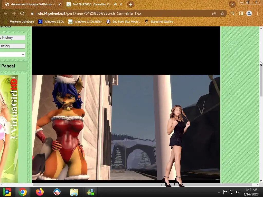Click the horizontal page scrollbar thumb

(142, 185)
